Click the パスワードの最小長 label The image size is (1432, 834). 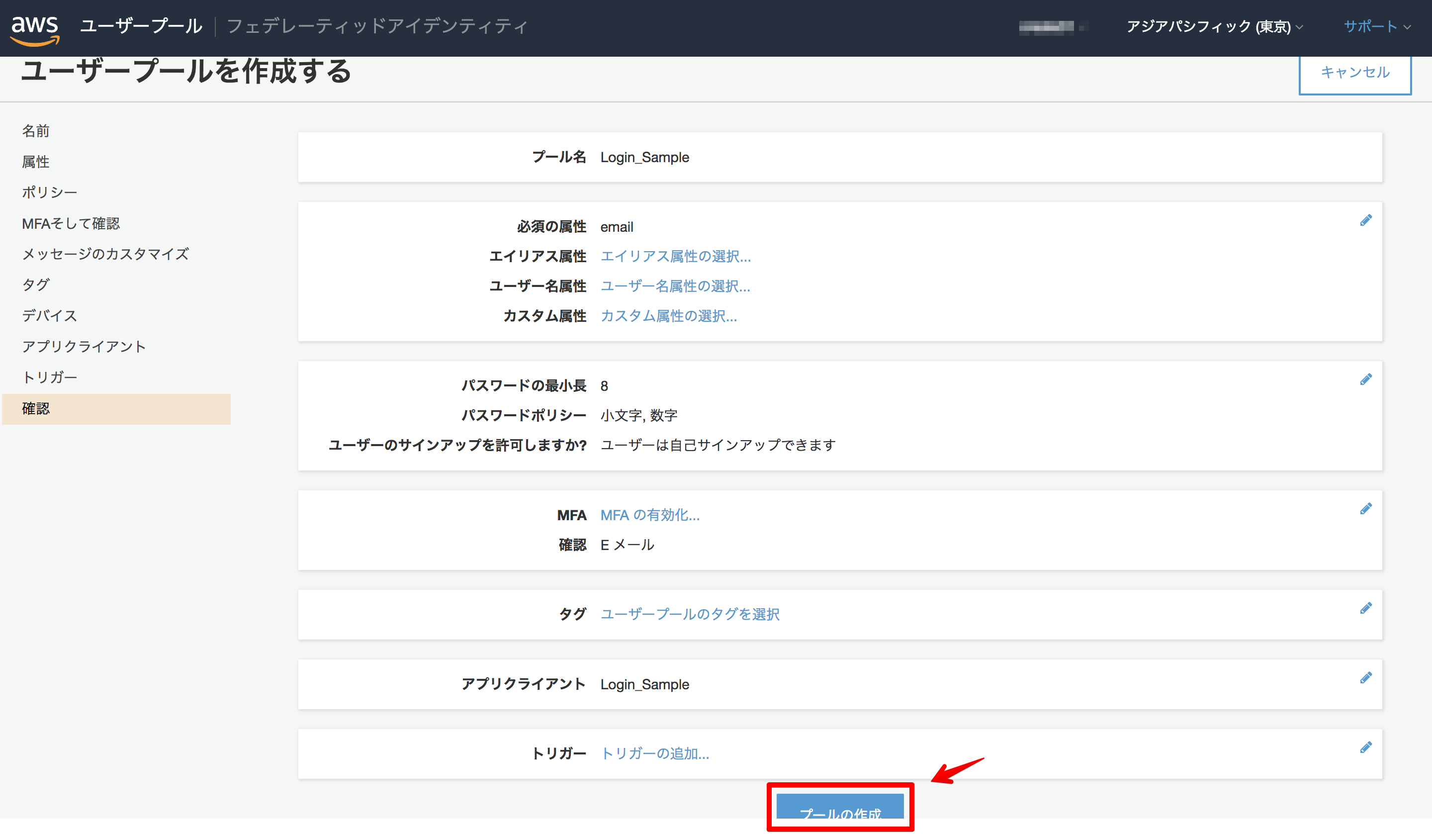click(x=524, y=386)
